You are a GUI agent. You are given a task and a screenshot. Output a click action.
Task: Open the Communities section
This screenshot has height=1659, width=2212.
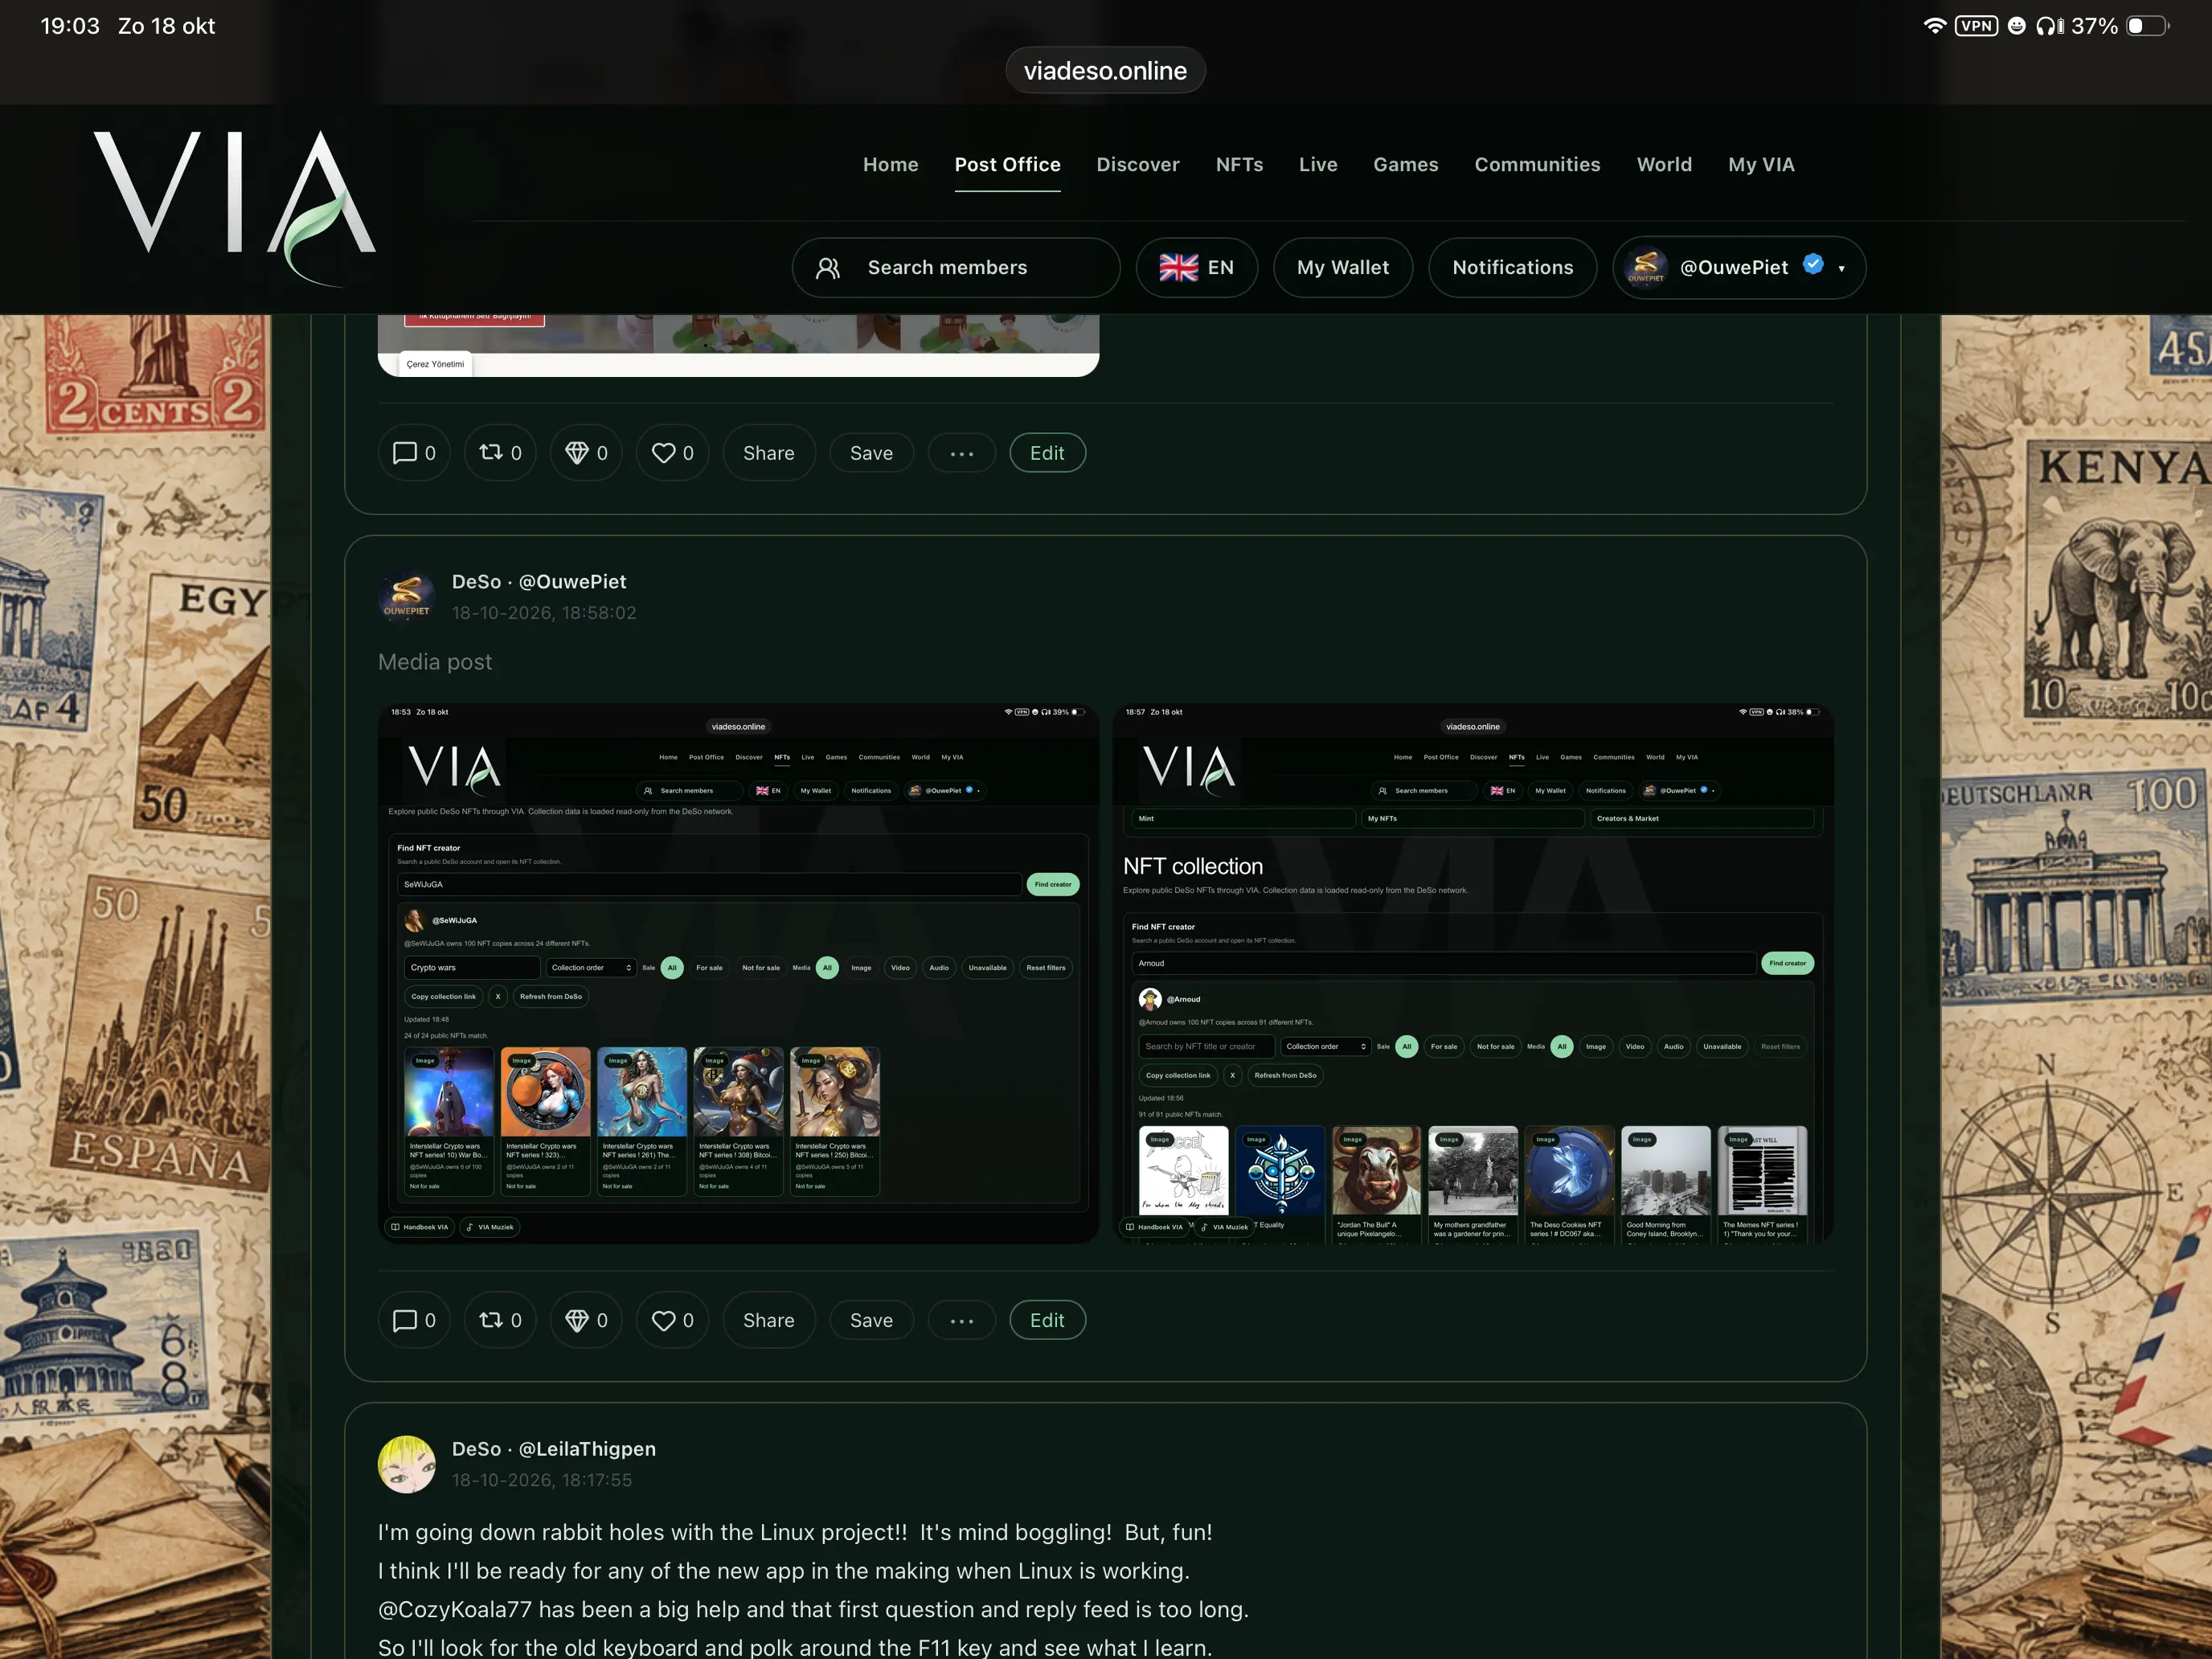(1537, 165)
